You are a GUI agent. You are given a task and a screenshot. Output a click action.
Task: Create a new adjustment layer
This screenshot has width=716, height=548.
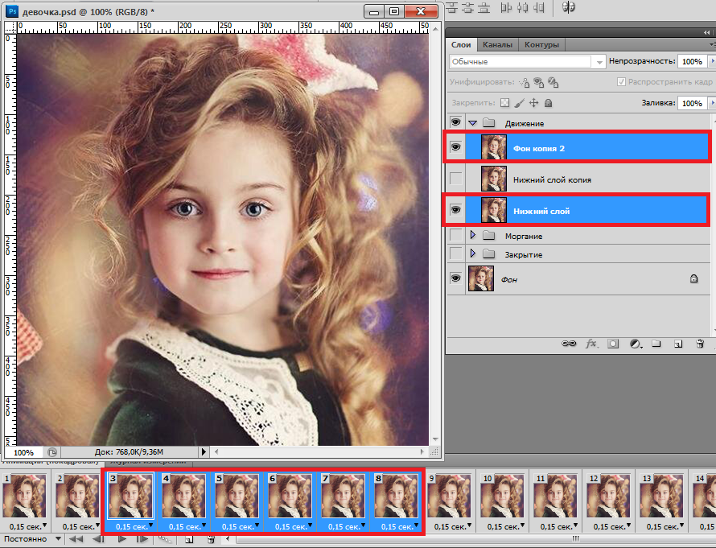635,344
